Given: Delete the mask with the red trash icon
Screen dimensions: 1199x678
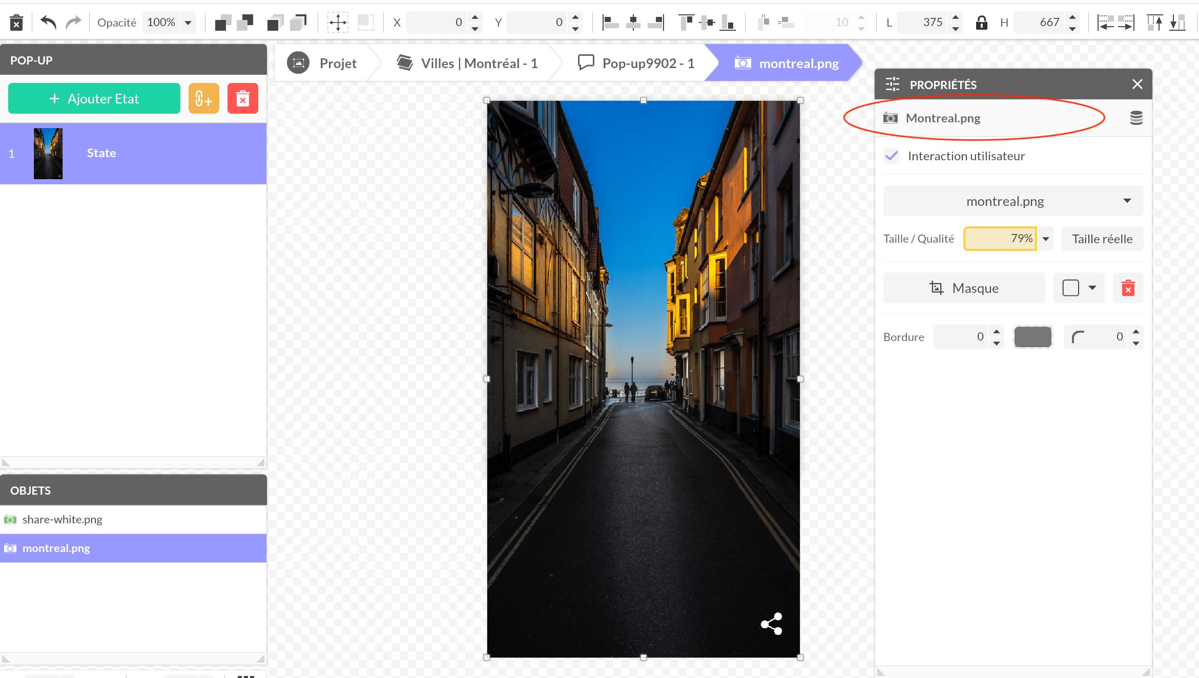Looking at the screenshot, I should pyautogui.click(x=1128, y=288).
